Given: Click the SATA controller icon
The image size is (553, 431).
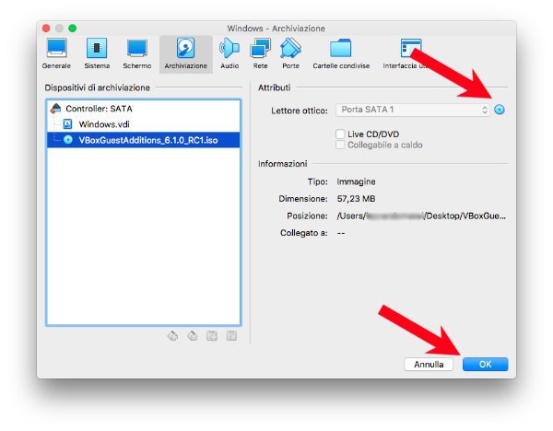Looking at the screenshot, I should click(x=55, y=108).
